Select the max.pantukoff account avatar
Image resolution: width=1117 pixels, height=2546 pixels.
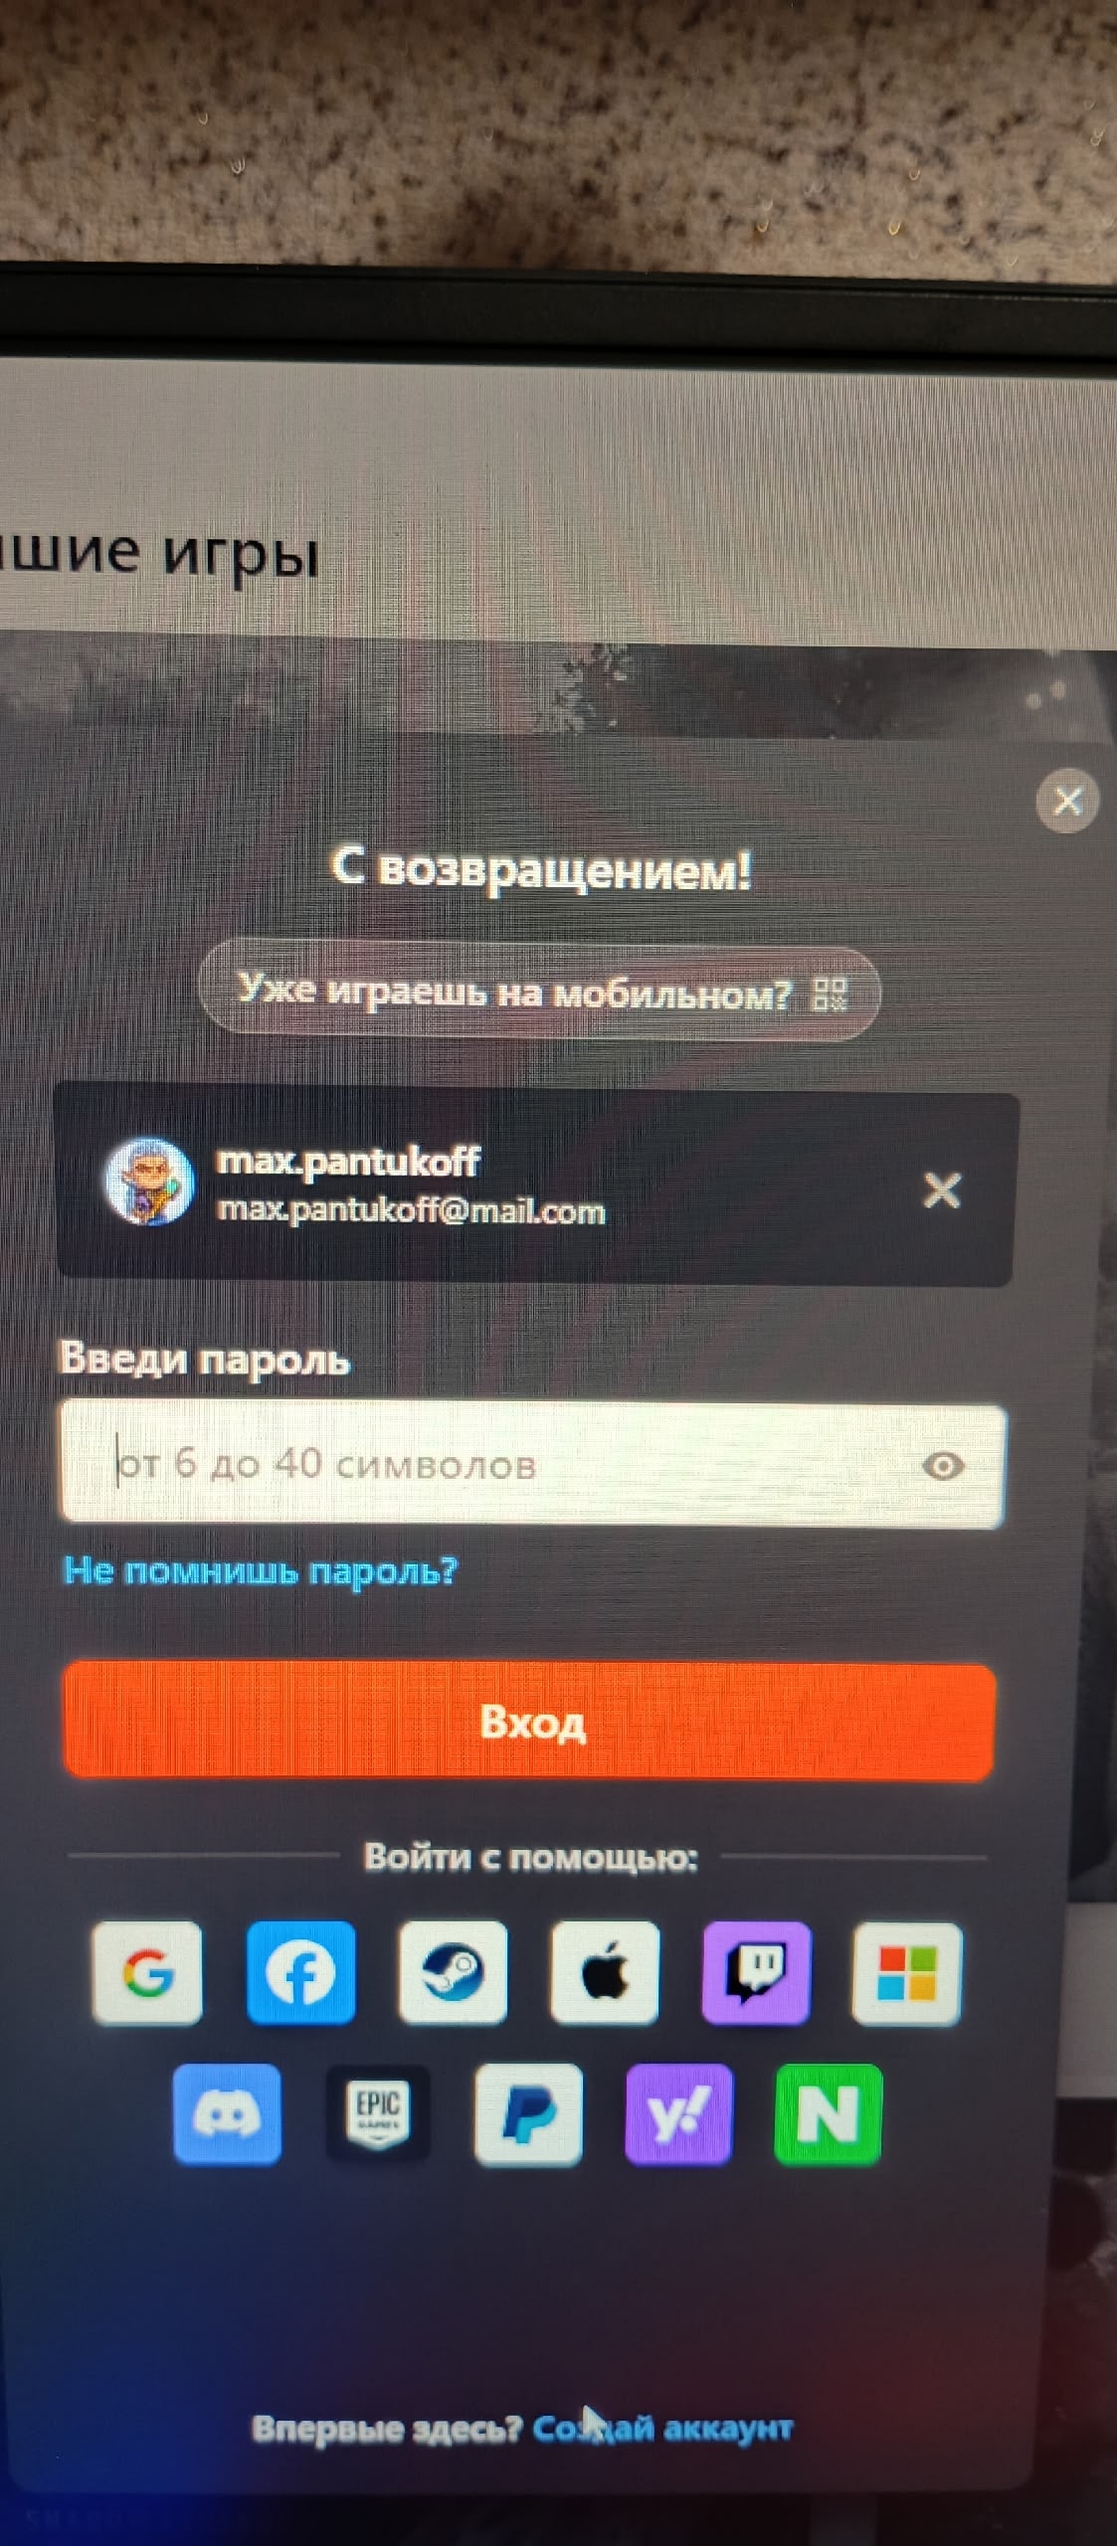click(150, 1182)
